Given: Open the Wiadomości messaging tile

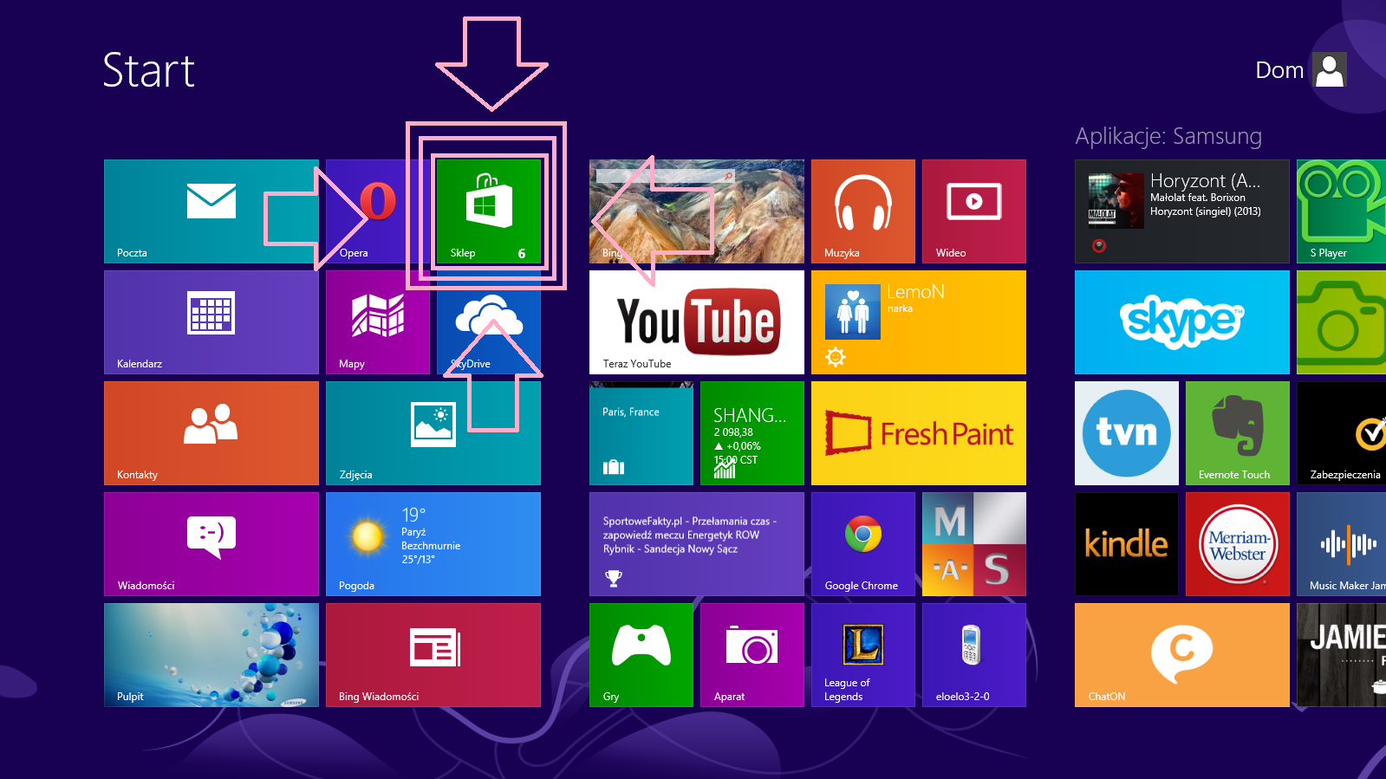Looking at the screenshot, I should (x=211, y=544).
